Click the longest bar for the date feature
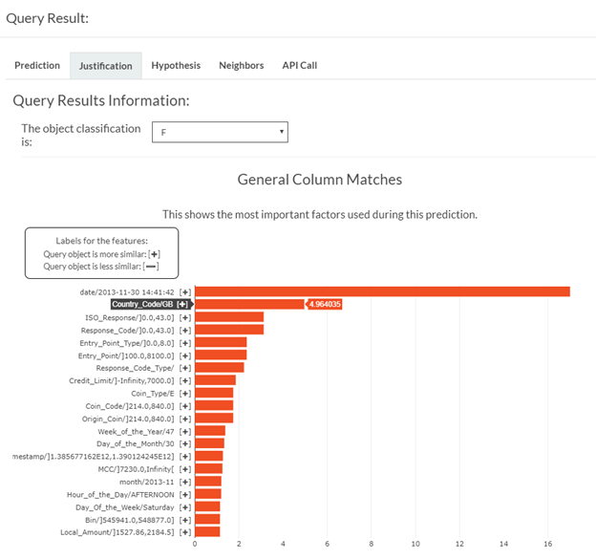The height and width of the screenshot is (559, 596). click(382, 291)
